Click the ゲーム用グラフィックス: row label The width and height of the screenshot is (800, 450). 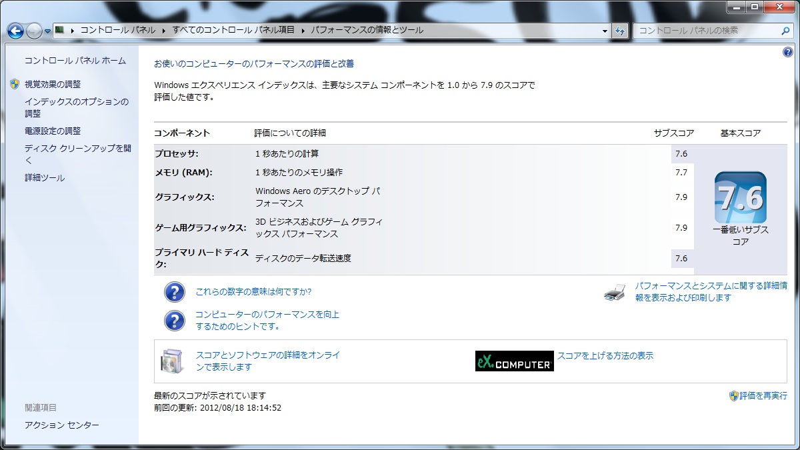(x=201, y=228)
